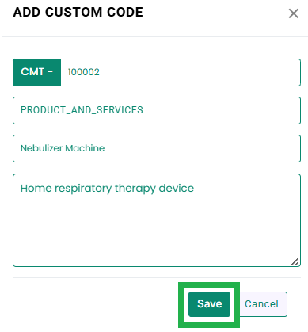This screenshot has height=332, width=308.
Task: Close the Add Custom Code dialog
Action: [294, 13]
